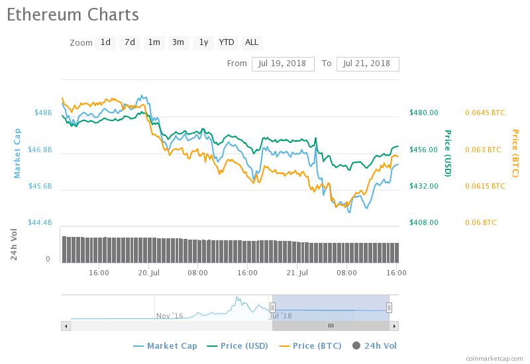Click the 21. Jul time axis label

click(x=297, y=273)
